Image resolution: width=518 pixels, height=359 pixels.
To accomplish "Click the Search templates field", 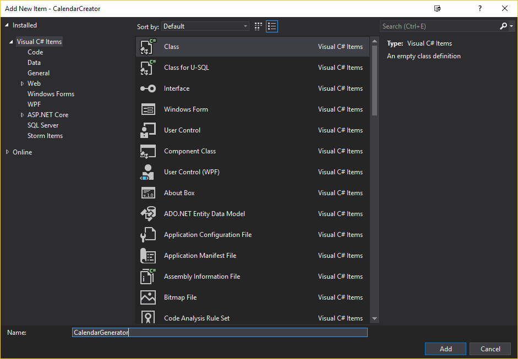I will [439, 26].
